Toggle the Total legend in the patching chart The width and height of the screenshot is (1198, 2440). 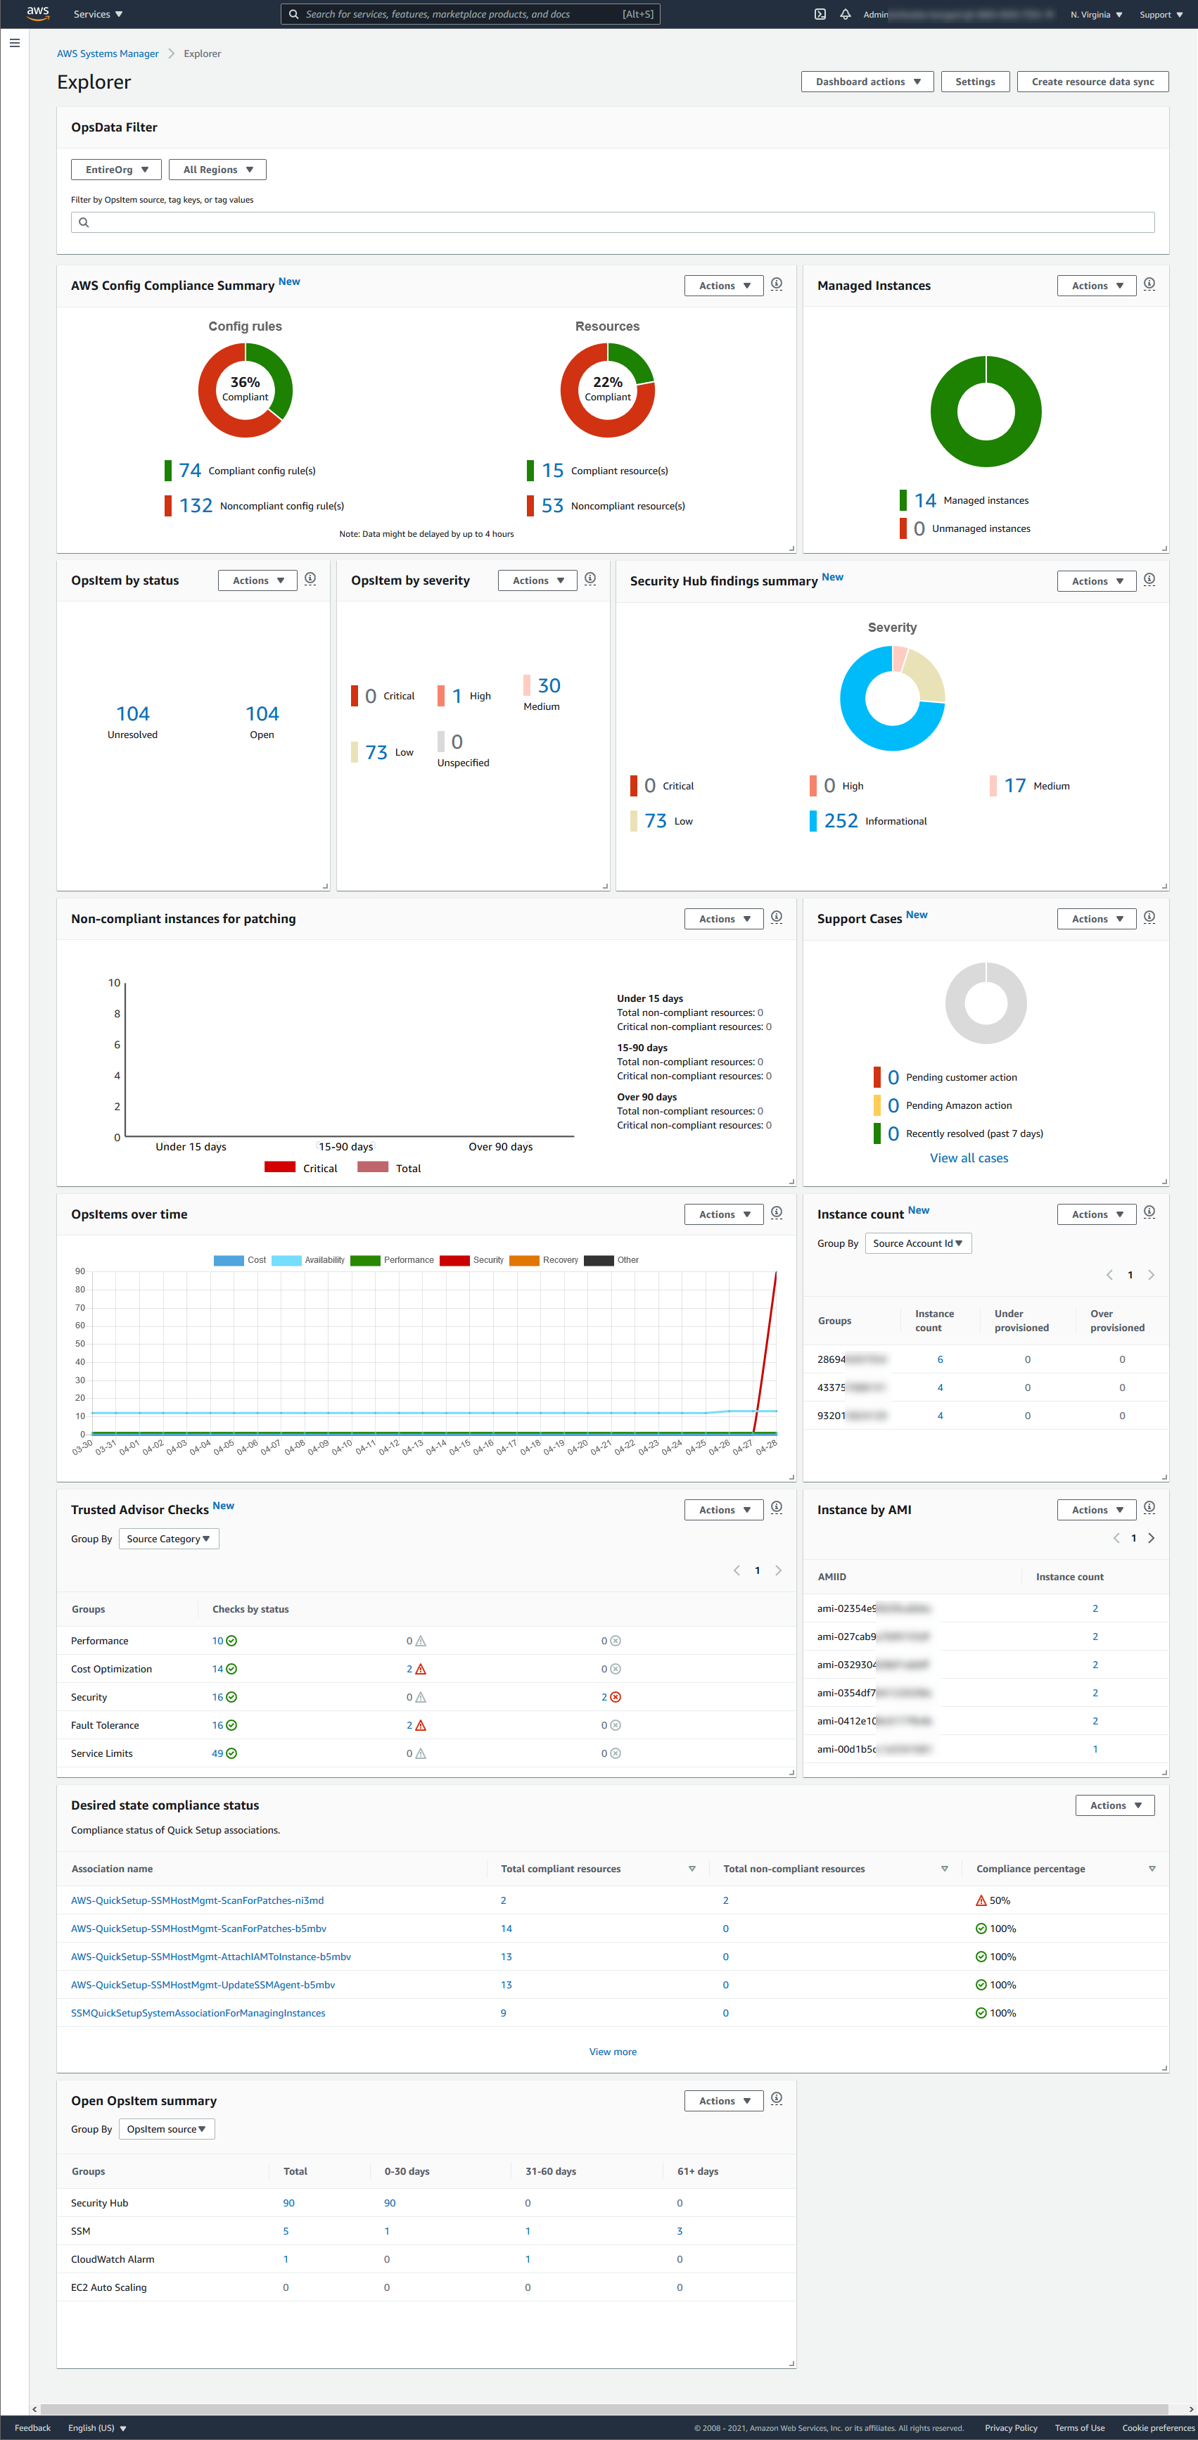pos(389,1168)
